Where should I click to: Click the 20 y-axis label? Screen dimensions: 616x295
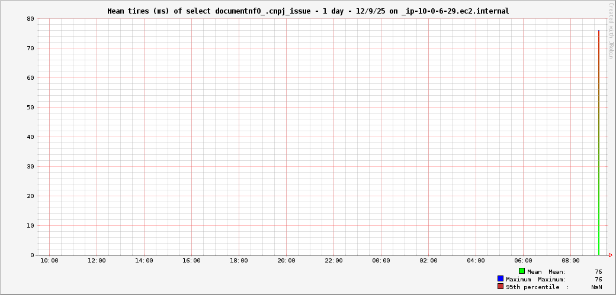(x=31, y=196)
